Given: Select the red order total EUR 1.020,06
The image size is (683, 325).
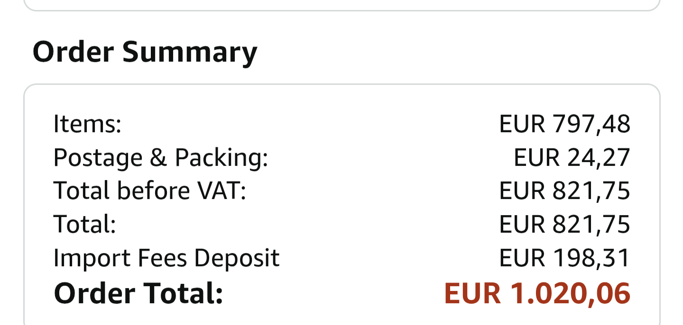Looking at the screenshot, I should (x=537, y=293).
